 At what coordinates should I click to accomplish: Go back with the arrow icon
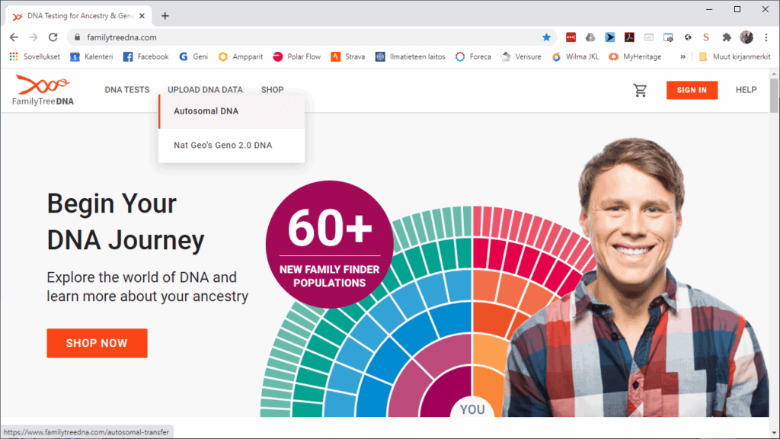[14, 37]
